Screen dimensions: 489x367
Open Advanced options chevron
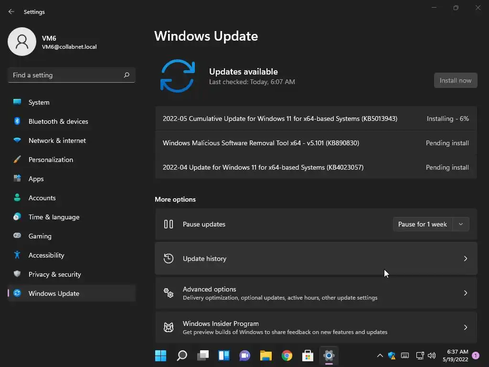[x=465, y=293]
